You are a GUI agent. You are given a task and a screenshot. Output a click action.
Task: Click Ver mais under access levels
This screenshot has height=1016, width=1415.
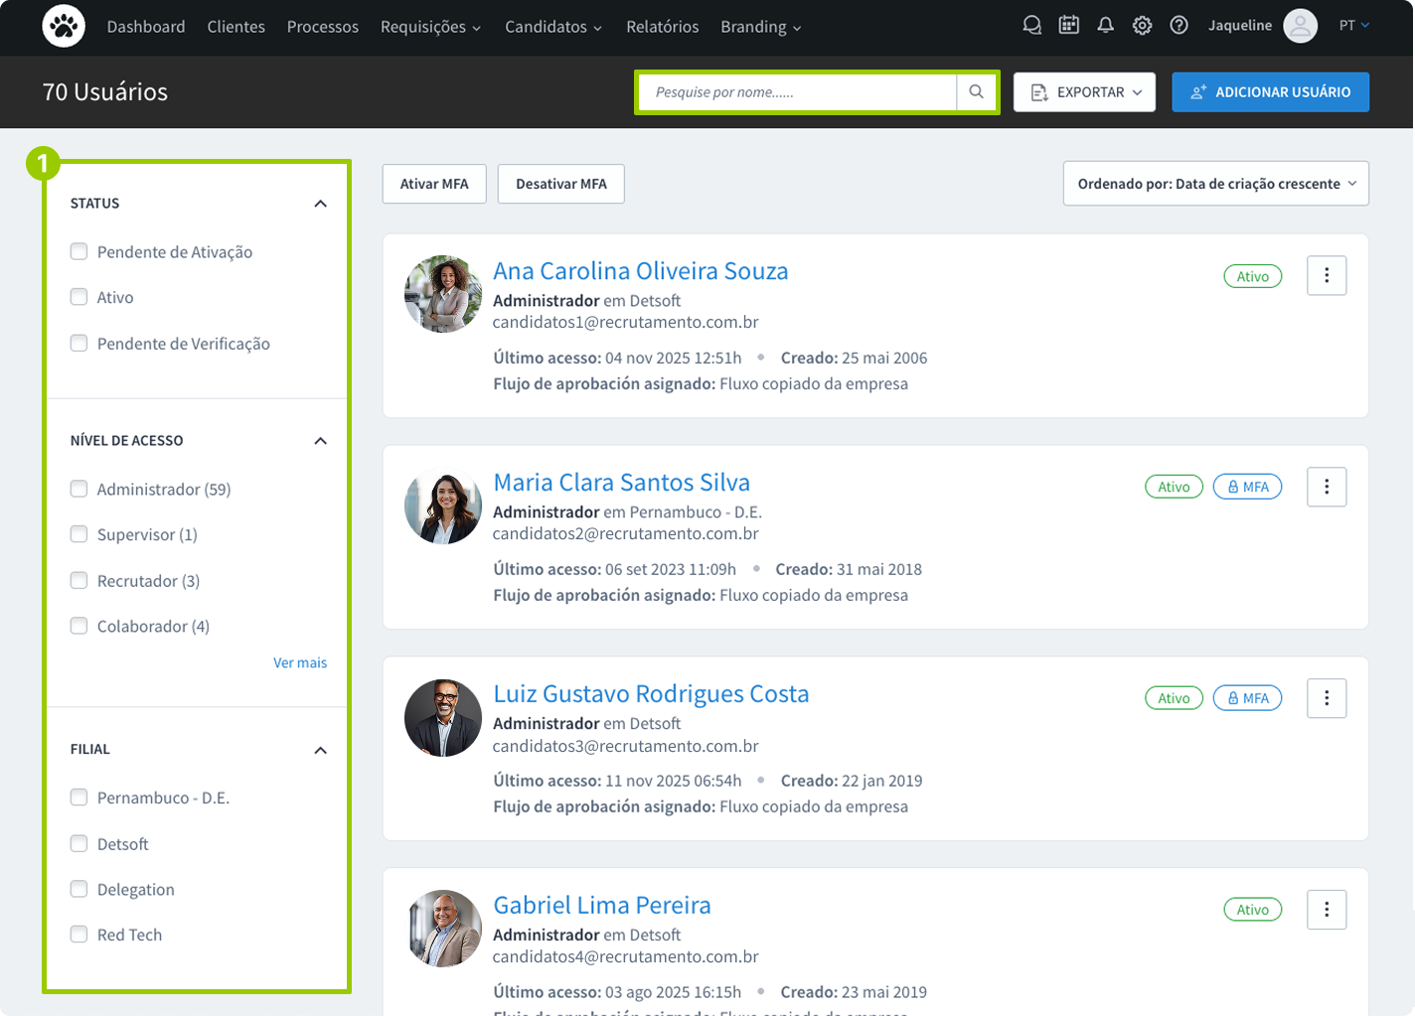300,662
